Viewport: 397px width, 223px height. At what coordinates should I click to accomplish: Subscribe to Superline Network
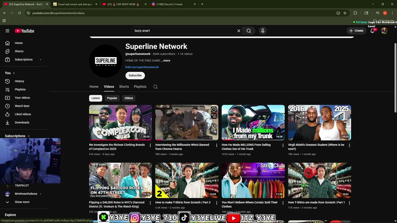pos(135,76)
